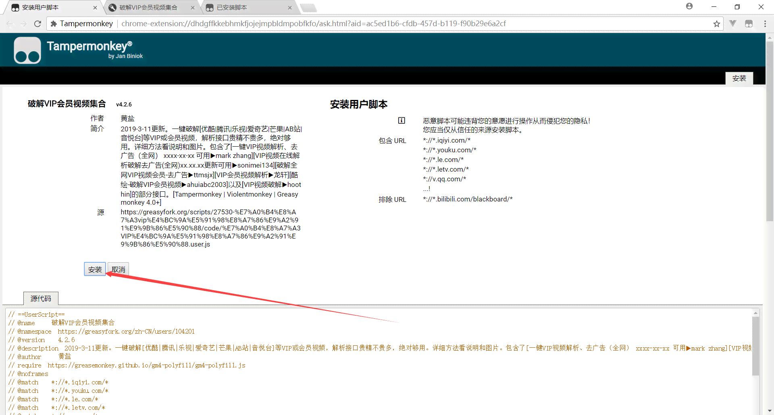
Task: Open the 源代码 tab
Action: click(x=41, y=299)
